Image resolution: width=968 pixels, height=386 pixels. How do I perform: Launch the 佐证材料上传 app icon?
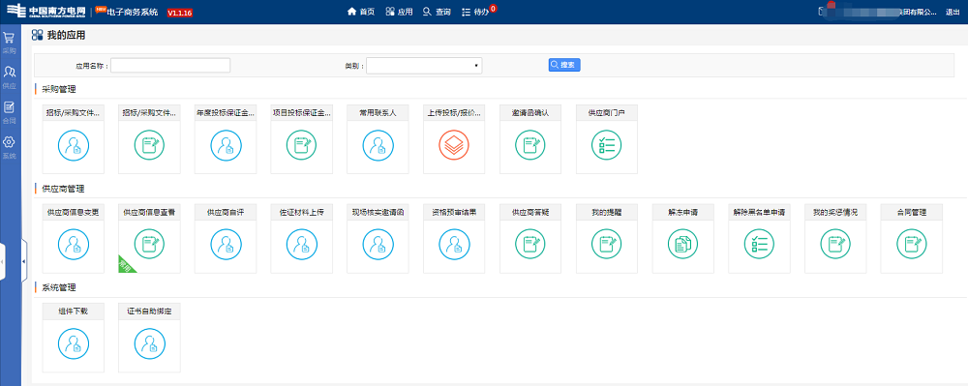tap(302, 244)
